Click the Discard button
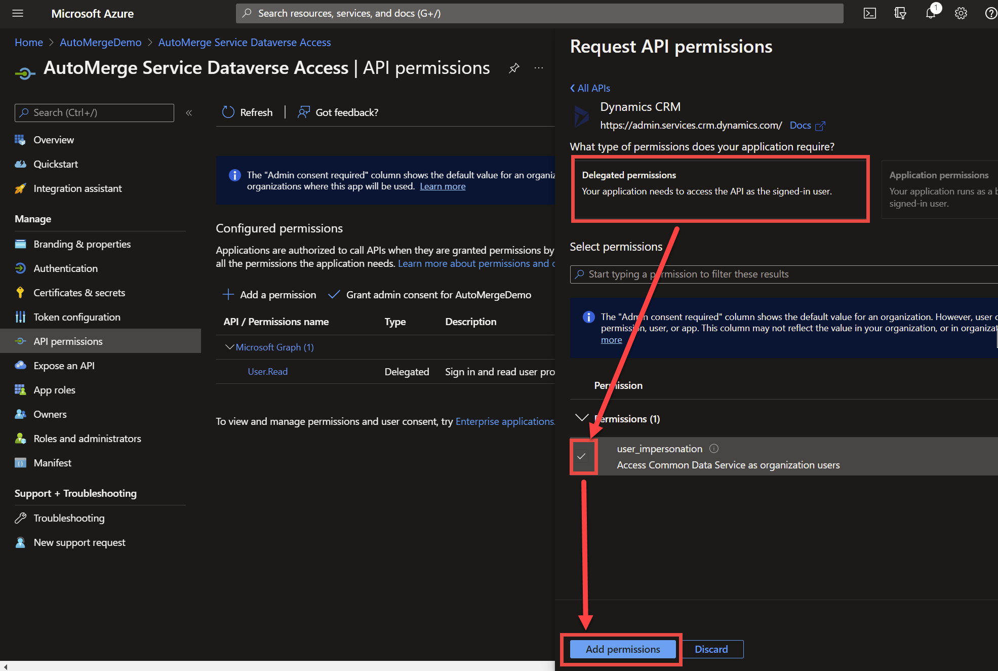This screenshot has height=671, width=998. coord(711,649)
